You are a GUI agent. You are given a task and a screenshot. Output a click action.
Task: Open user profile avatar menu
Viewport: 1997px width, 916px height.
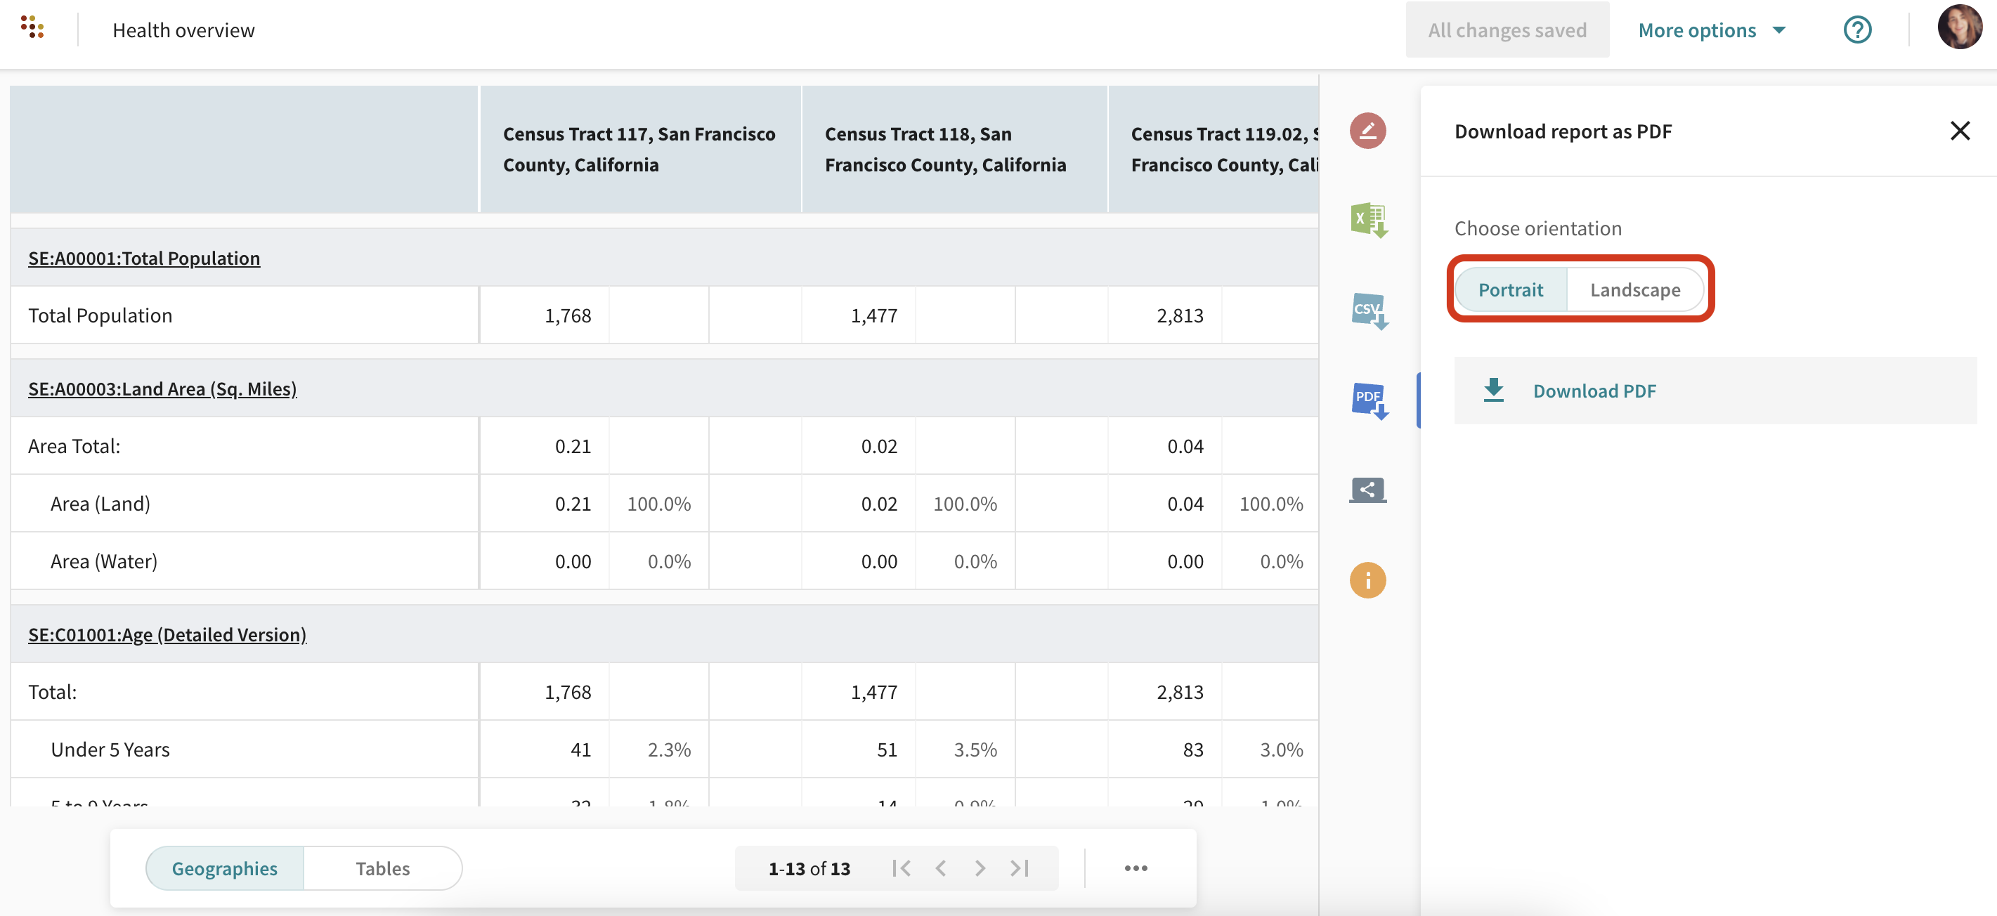(1959, 28)
